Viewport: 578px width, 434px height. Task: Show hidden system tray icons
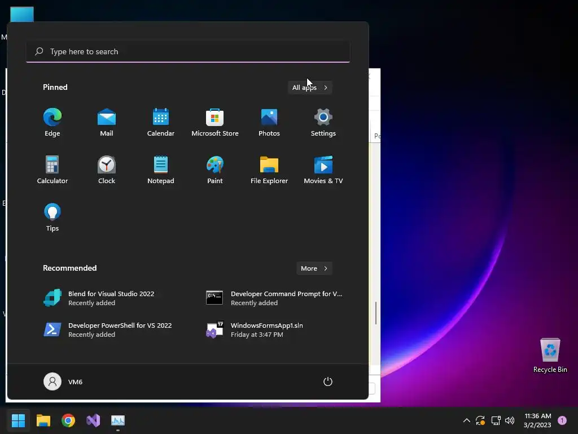(x=466, y=420)
